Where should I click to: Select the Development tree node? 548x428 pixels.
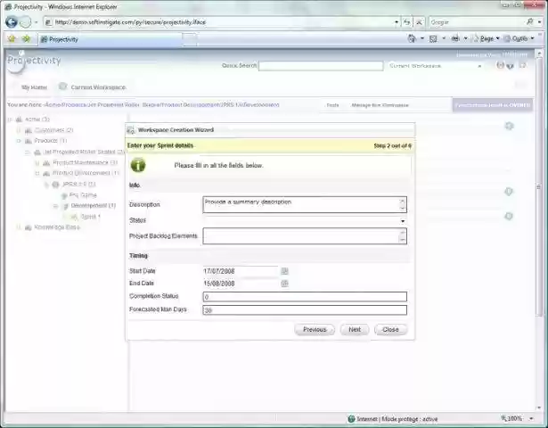pos(93,206)
